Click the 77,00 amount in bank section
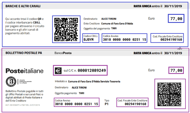Viewport: 190px width, 113px height. (x=176, y=18)
